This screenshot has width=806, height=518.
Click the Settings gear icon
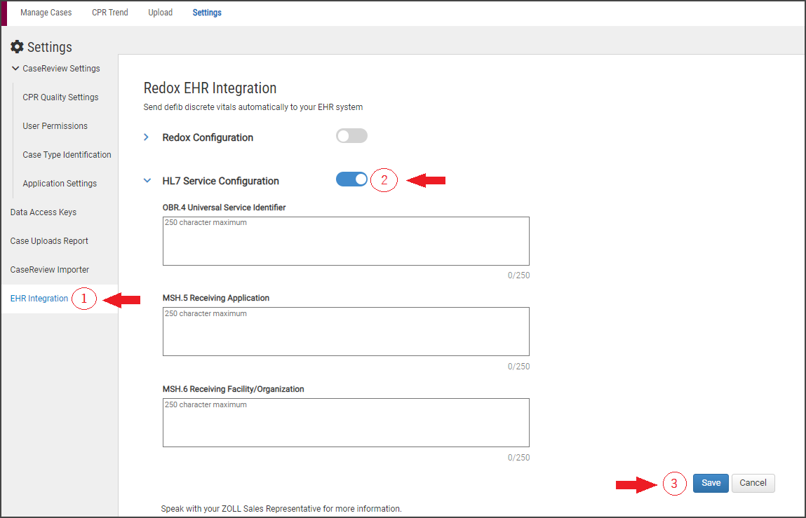point(17,47)
